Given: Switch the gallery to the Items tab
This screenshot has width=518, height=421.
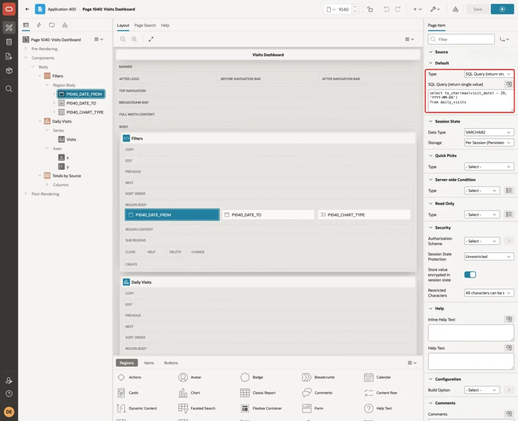Looking at the screenshot, I should coord(149,363).
